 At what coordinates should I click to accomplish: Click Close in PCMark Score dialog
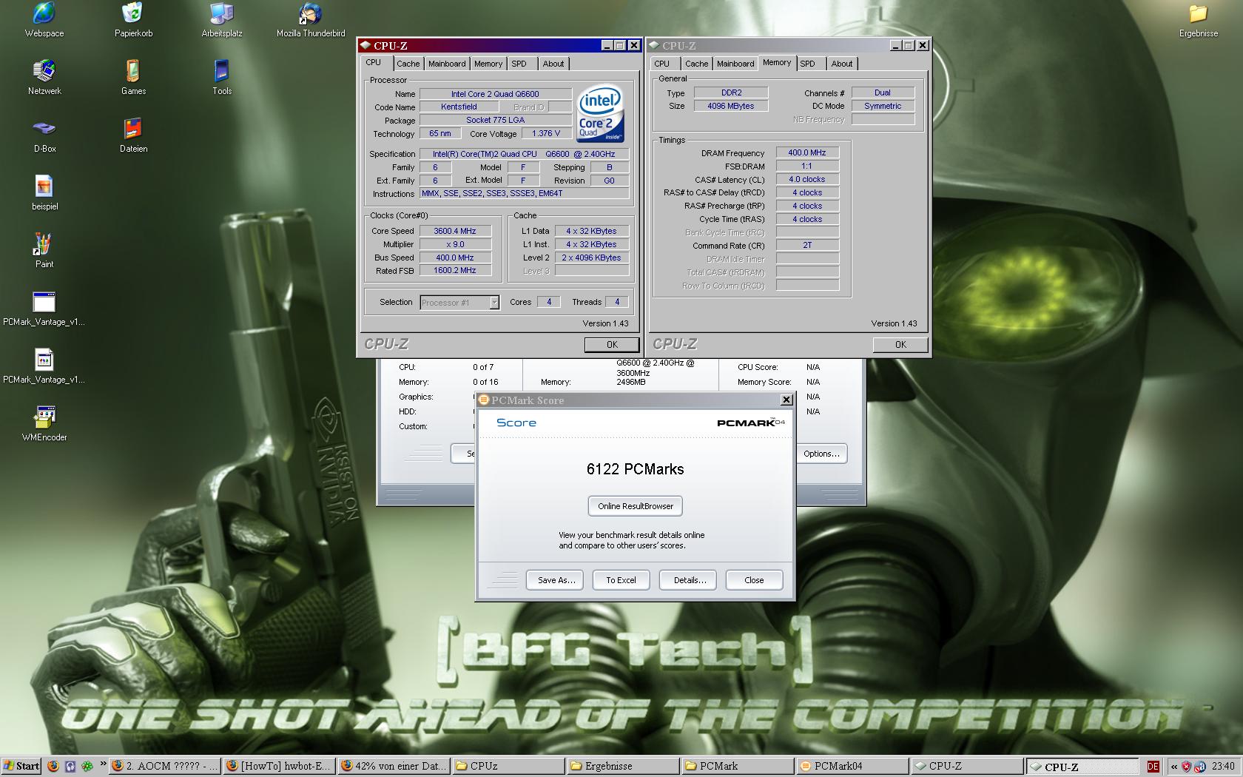(x=754, y=580)
